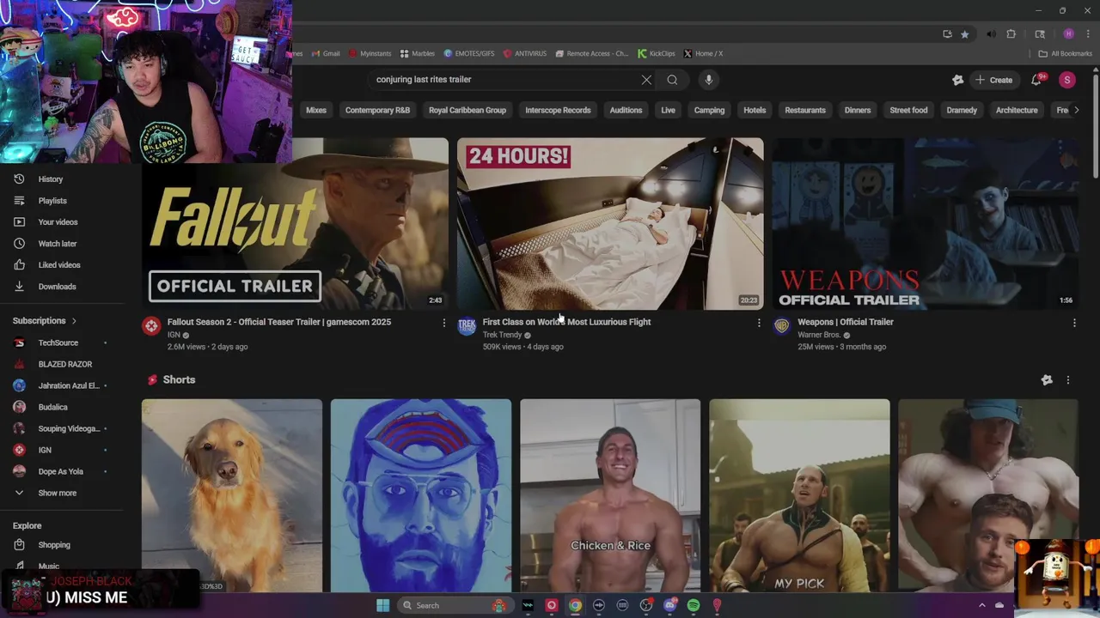Clear the YouTube search box text
This screenshot has width=1100, height=618.
pyautogui.click(x=646, y=80)
